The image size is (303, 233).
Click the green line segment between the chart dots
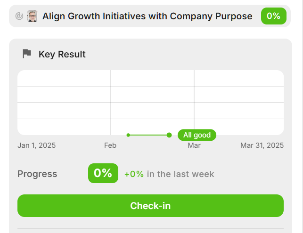(148, 135)
